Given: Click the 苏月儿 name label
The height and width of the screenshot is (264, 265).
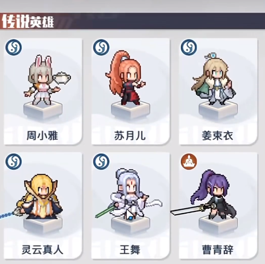Looking at the screenshot, I should click(130, 136).
